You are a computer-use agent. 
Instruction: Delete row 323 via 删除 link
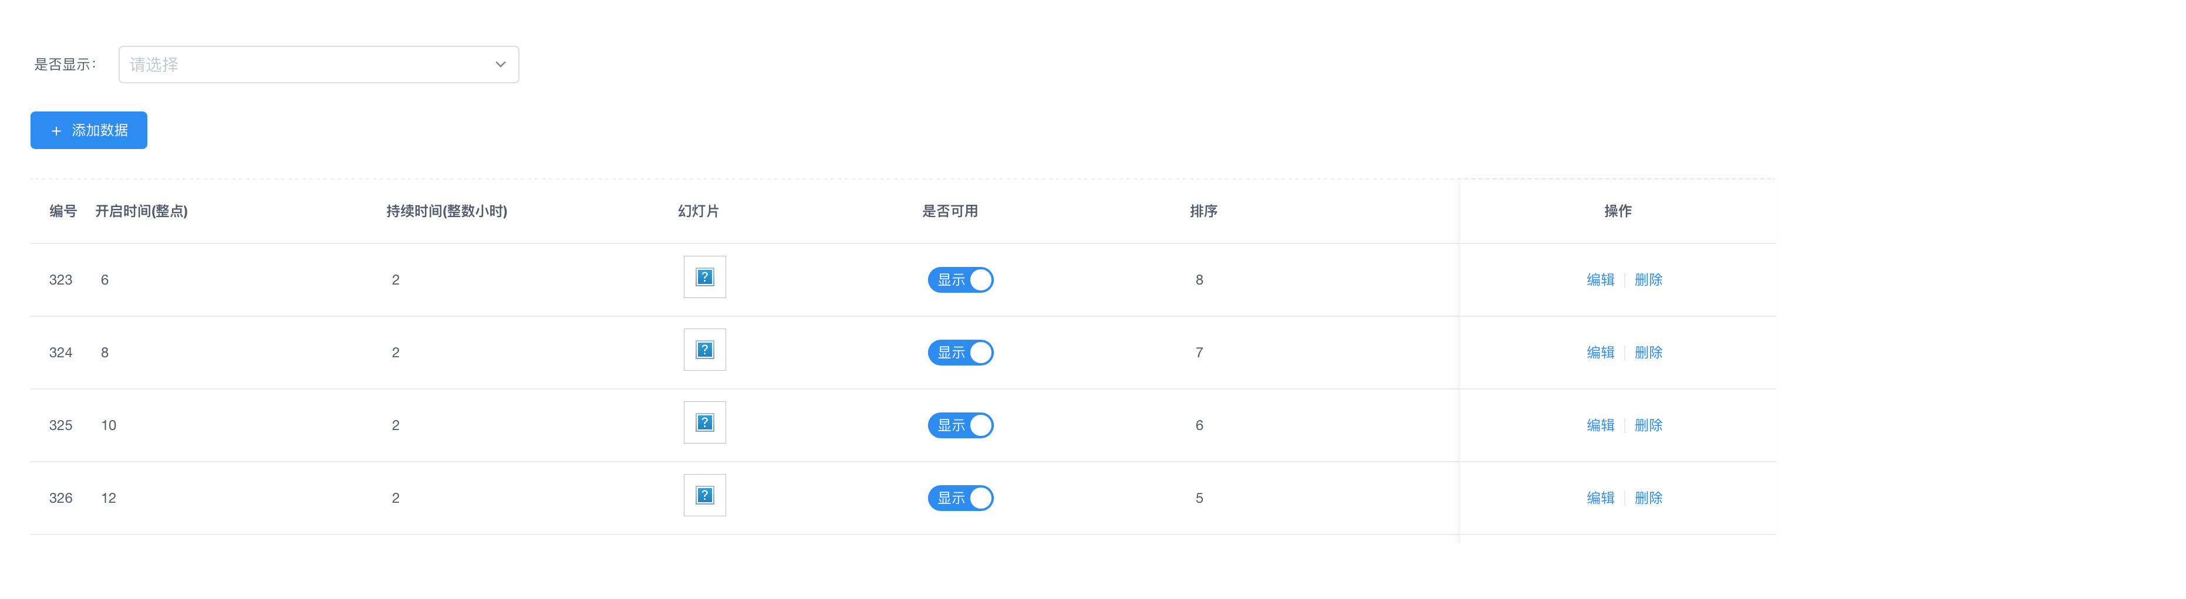[1648, 280]
